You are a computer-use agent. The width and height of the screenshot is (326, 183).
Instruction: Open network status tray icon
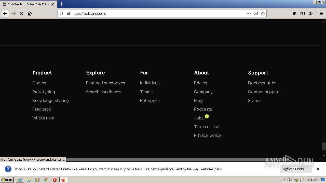click(296, 180)
